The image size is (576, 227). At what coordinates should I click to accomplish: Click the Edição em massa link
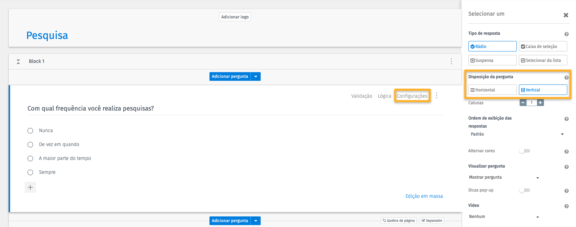(x=424, y=196)
